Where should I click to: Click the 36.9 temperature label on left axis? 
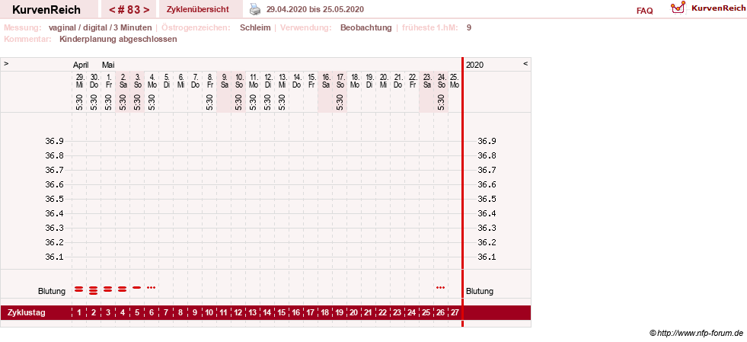coord(54,141)
